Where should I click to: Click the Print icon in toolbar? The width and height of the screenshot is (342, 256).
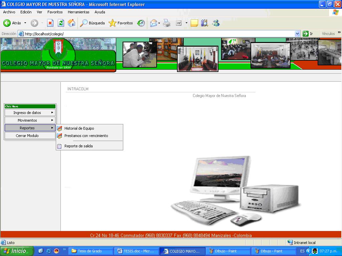pos(167,23)
